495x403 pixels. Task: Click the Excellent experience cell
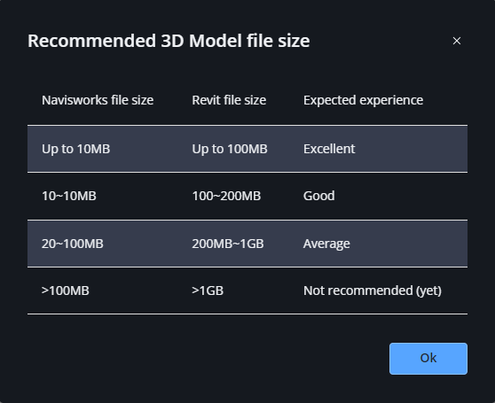[x=329, y=149]
